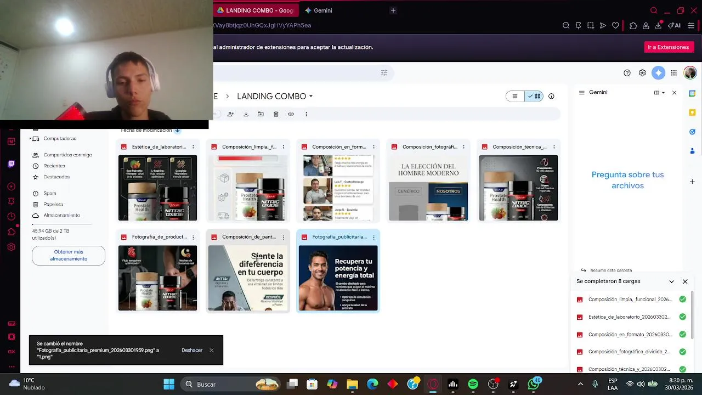The width and height of the screenshot is (702, 395).
Task: Click browser snapshot capture icon
Action: click(591, 25)
